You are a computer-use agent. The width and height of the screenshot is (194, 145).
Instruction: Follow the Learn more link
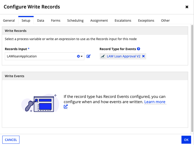155,102
